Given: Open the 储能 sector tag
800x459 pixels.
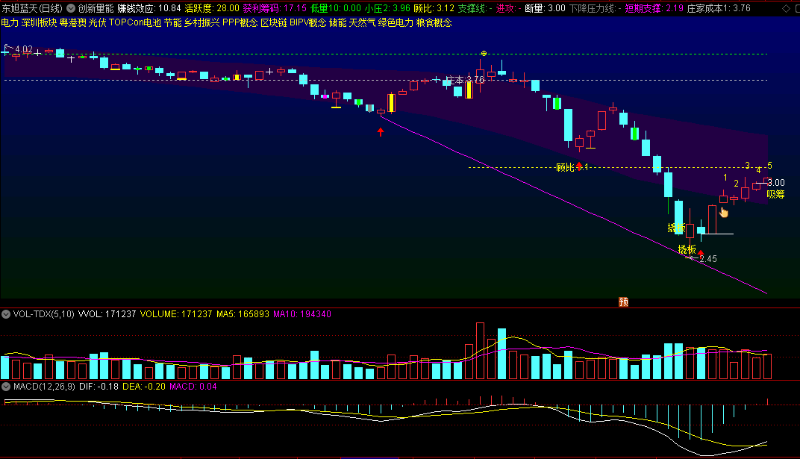Looking at the screenshot, I should coord(337,22).
